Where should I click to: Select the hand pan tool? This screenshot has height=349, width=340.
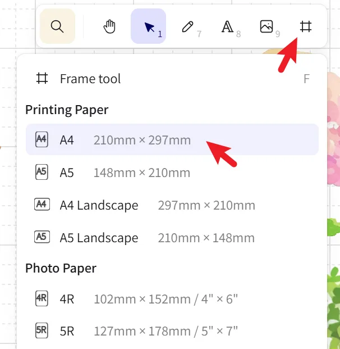point(109,26)
